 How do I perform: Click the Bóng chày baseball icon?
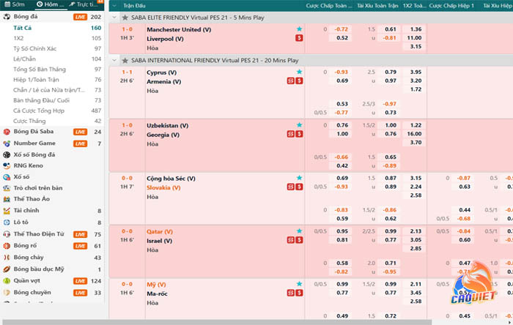tap(7, 258)
